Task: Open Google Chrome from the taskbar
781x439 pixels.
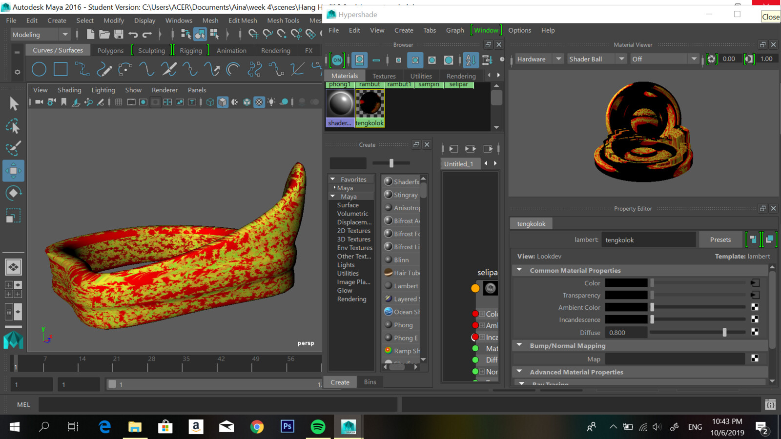Action: pos(257,427)
